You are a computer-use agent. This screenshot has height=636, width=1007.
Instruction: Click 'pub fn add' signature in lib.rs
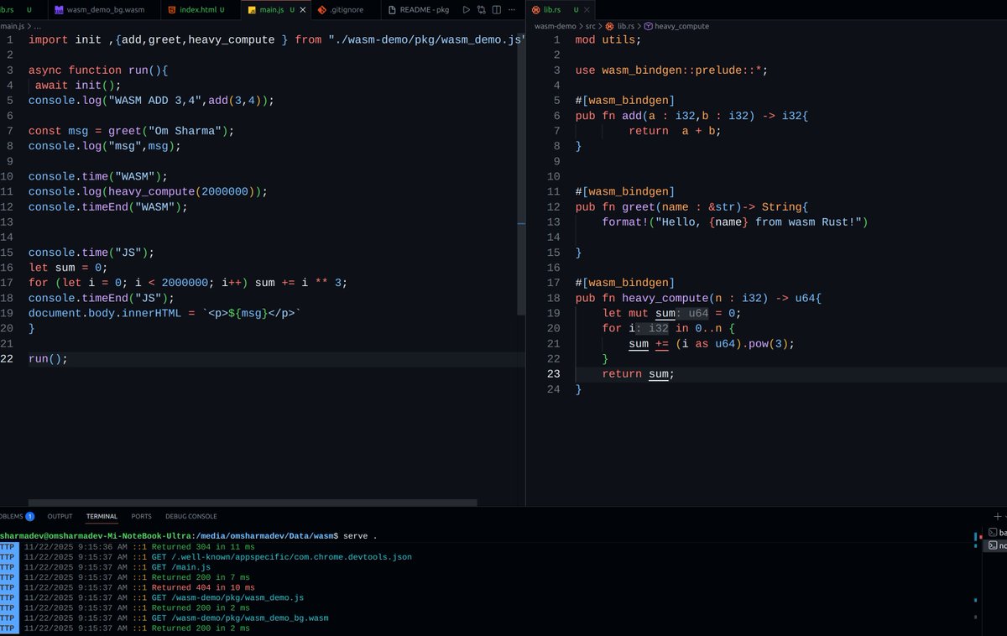point(691,116)
